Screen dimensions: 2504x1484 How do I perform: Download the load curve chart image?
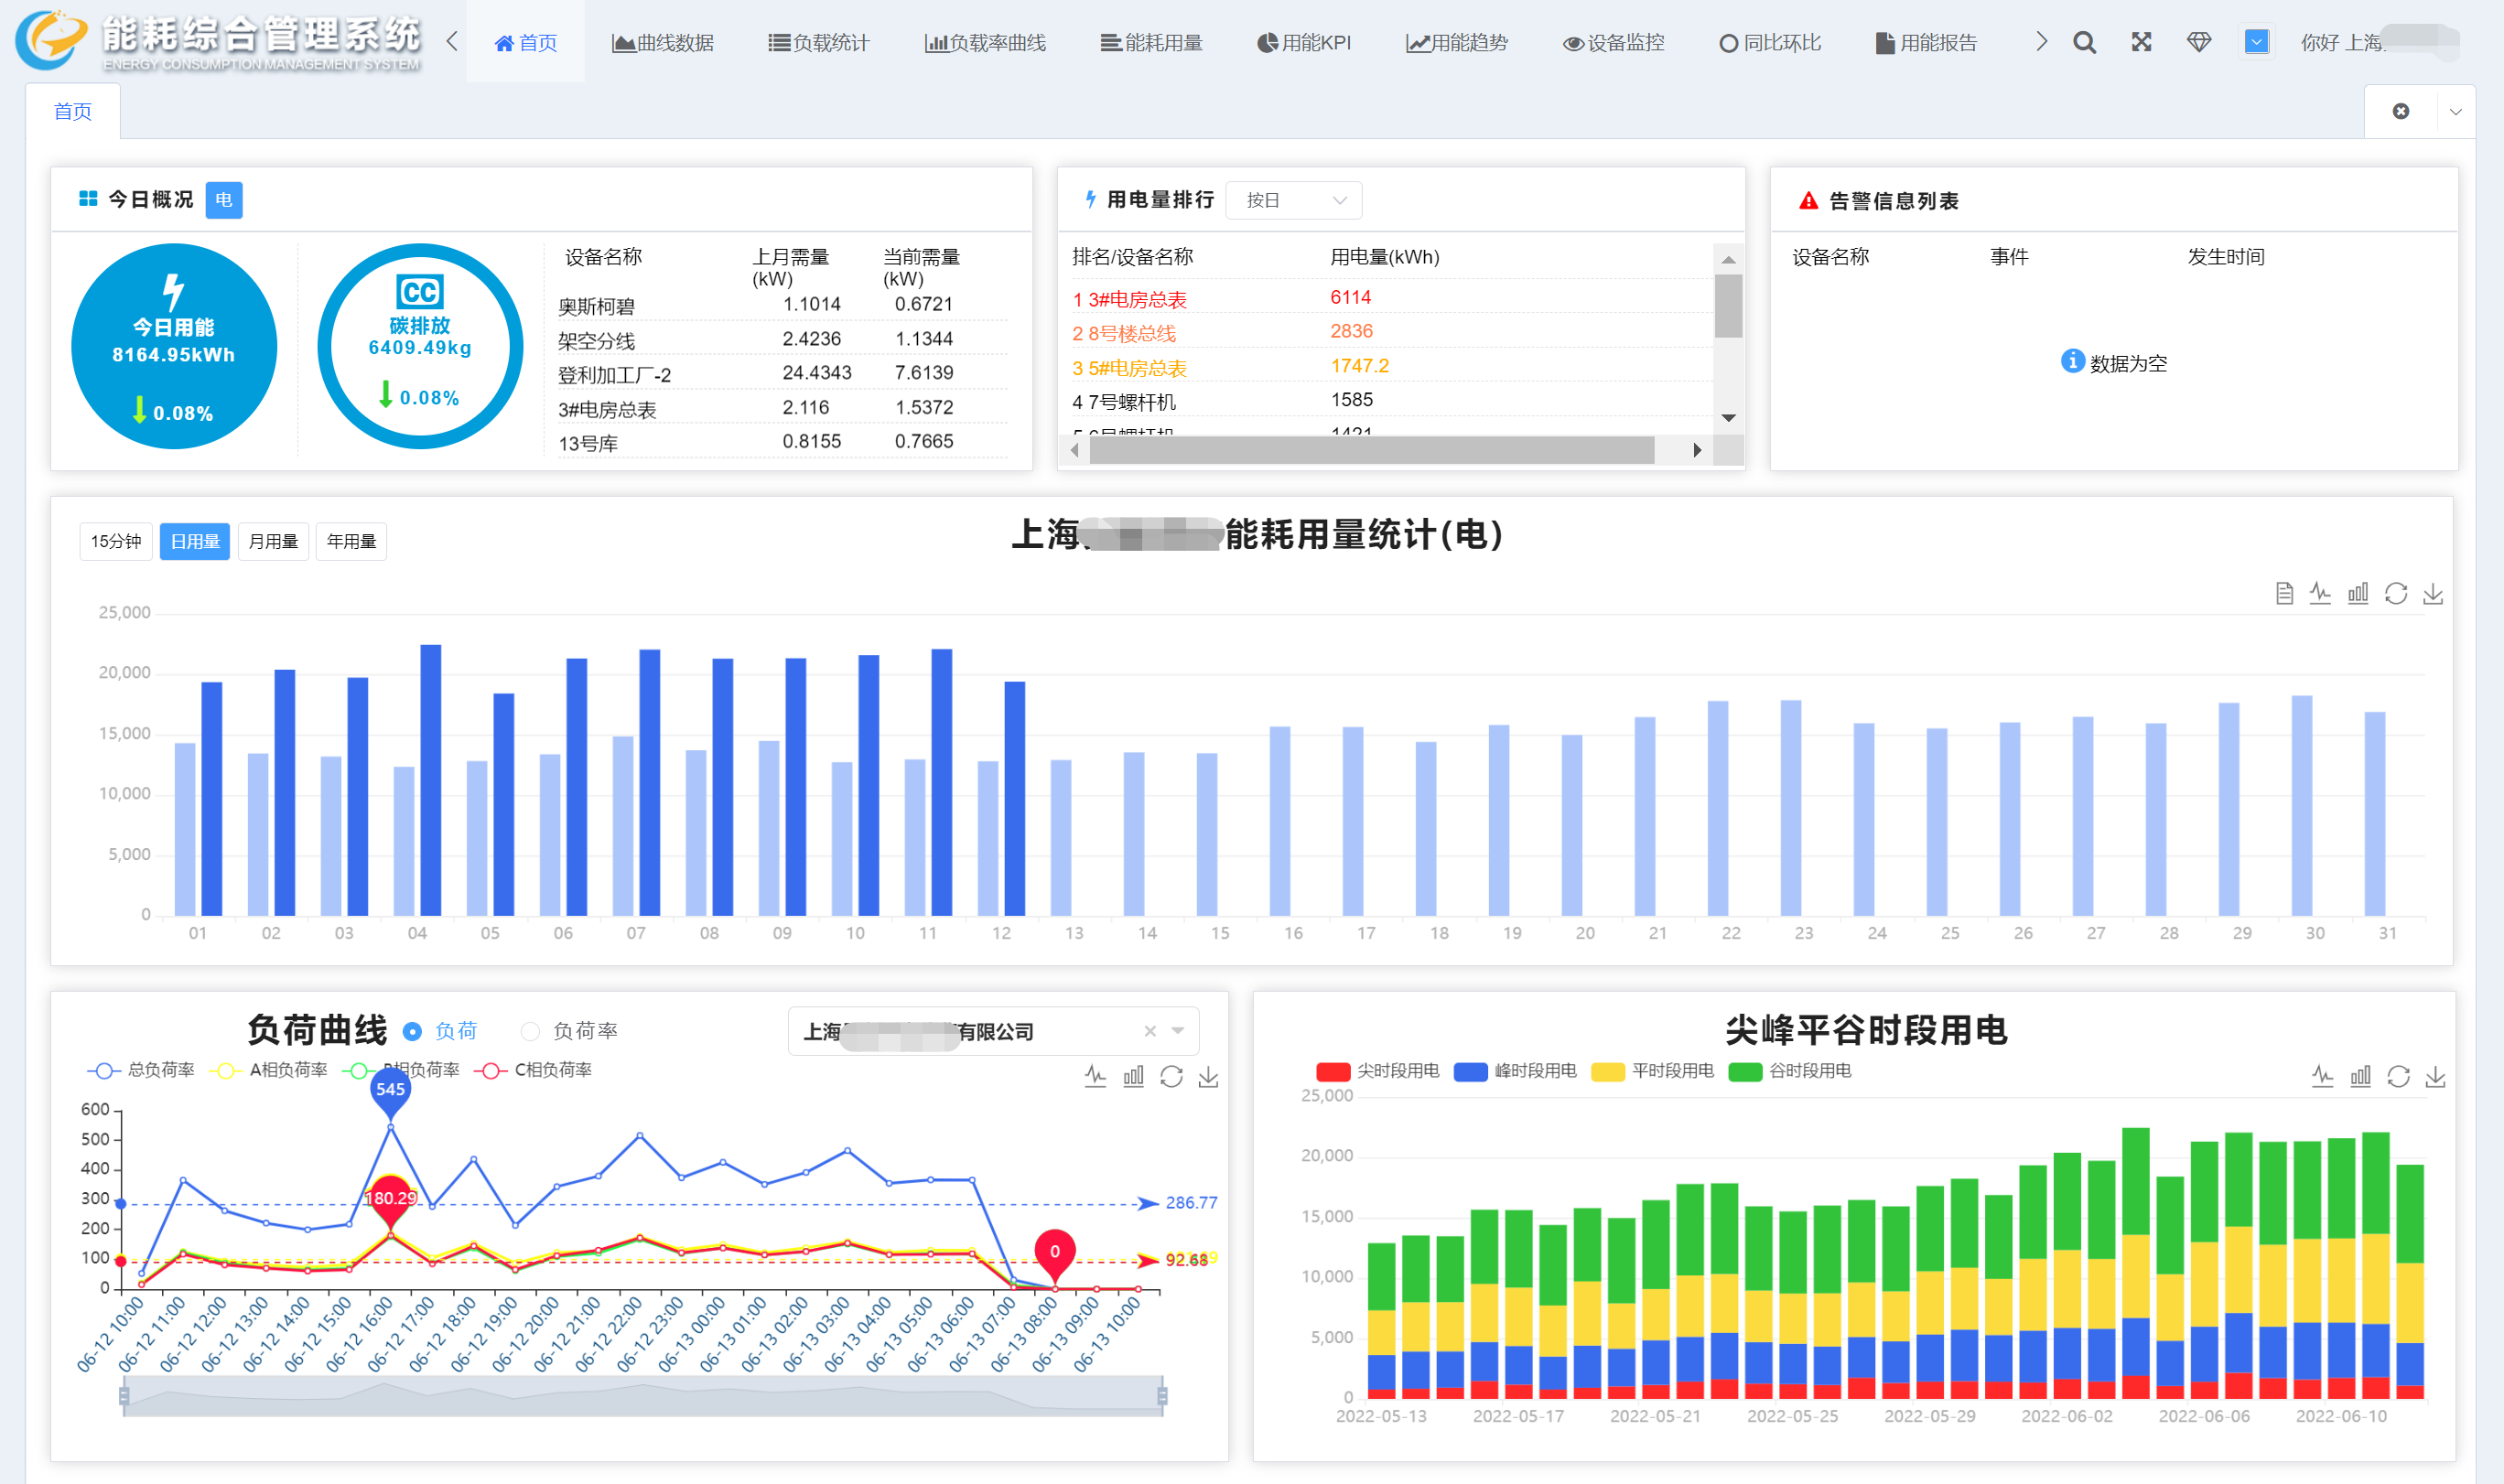click(x=1208, y=1077)
